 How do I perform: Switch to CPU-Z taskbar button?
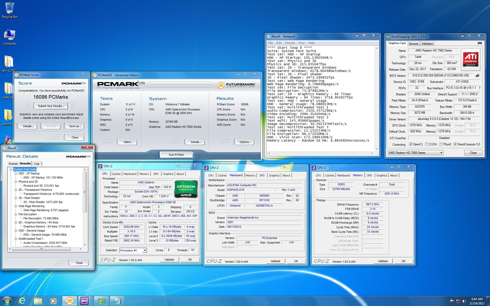pyautogui.click(x=85, y=301)
